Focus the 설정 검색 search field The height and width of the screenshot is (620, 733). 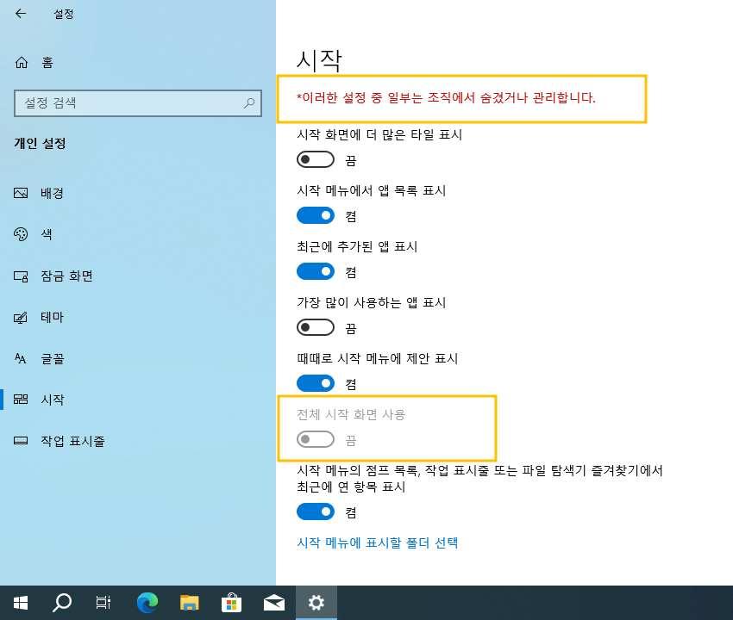[x=138, y=103]
